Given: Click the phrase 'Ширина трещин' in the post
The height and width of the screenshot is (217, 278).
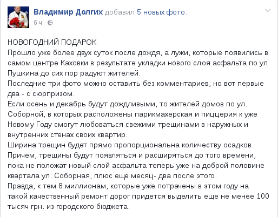Looking at the screenshot, I should coord(36,145).
